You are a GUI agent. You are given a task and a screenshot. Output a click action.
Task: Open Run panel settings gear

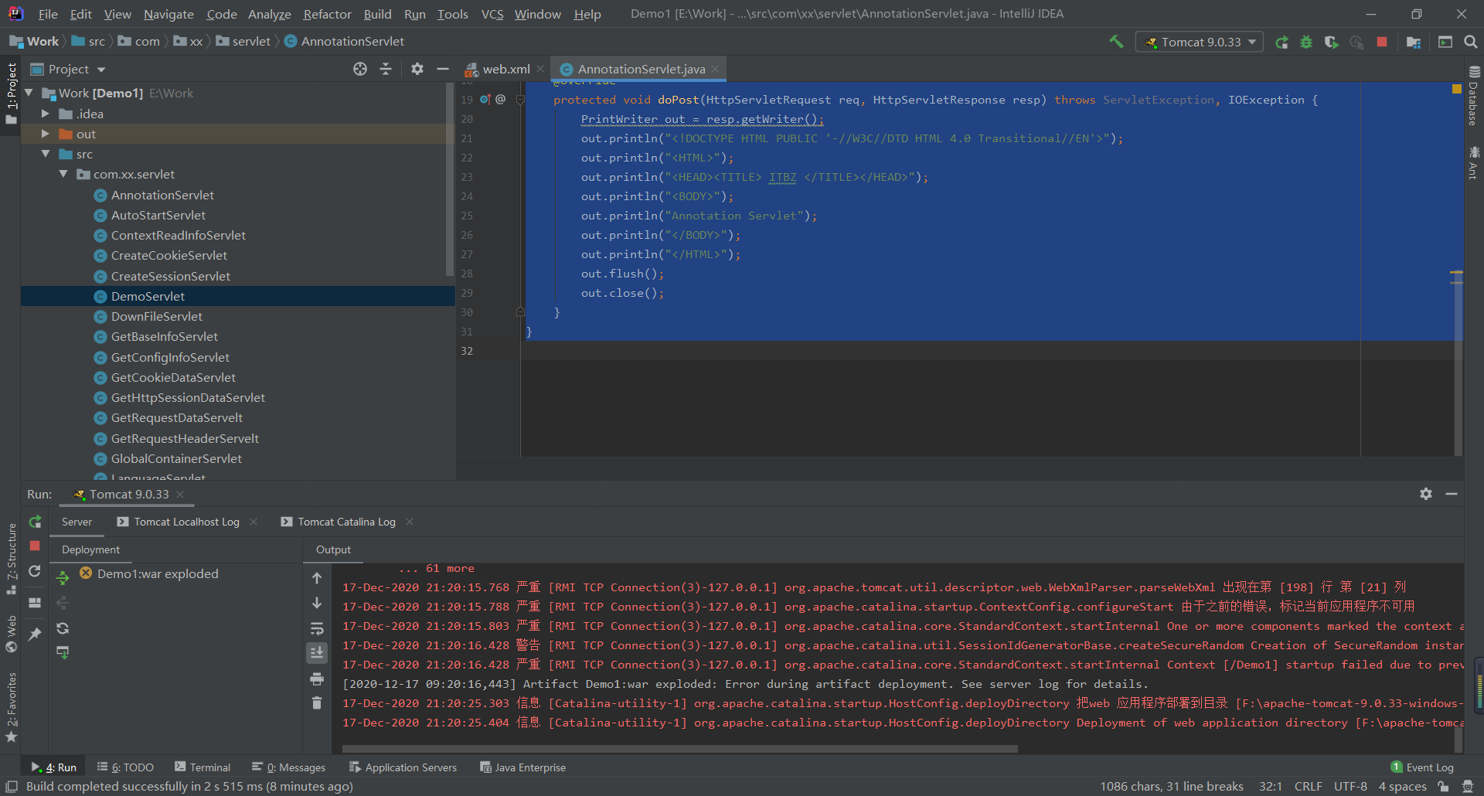1426,494
